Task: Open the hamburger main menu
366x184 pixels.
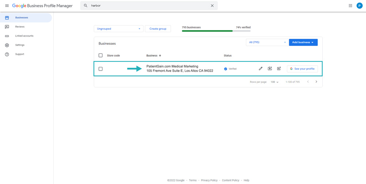Action: coord(7,5)
